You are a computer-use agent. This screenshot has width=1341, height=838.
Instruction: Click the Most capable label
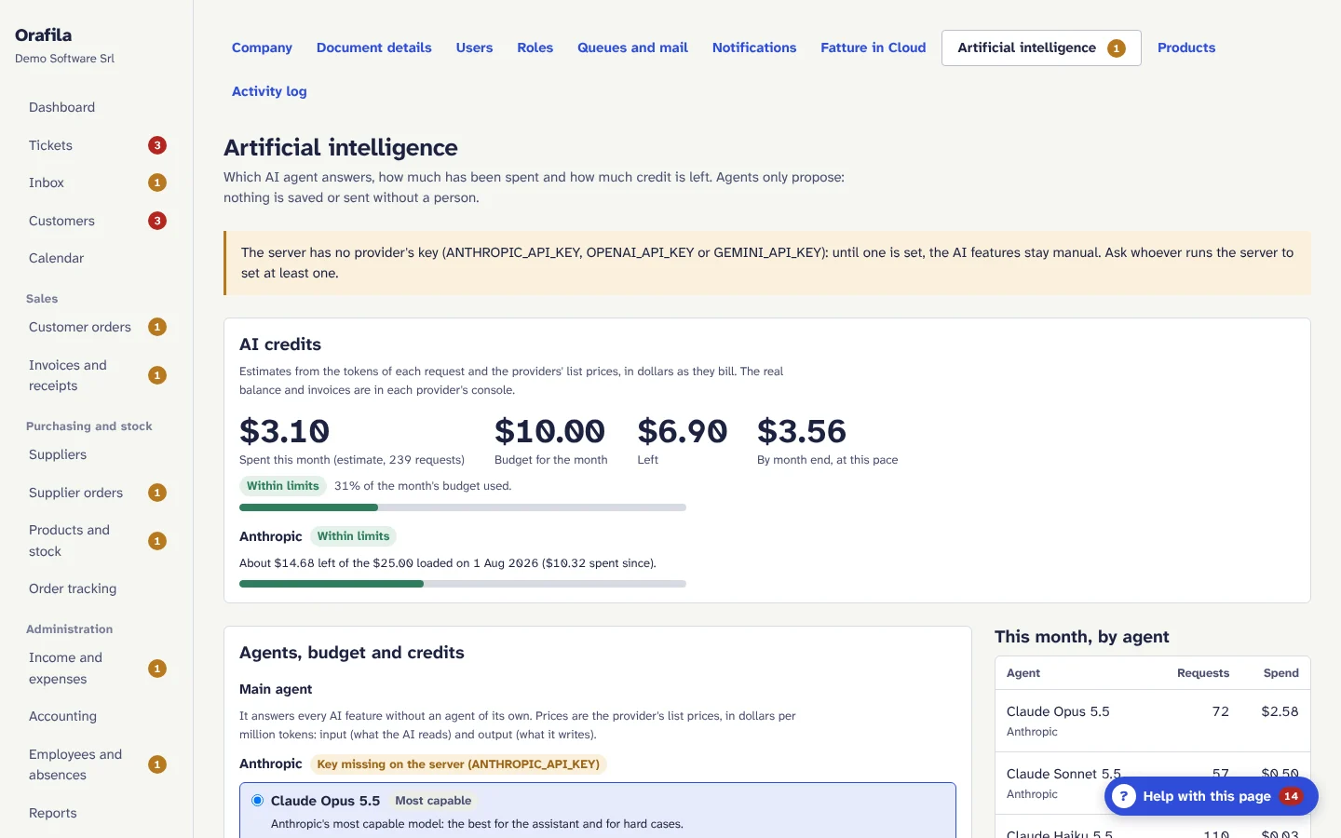[433, 801]
